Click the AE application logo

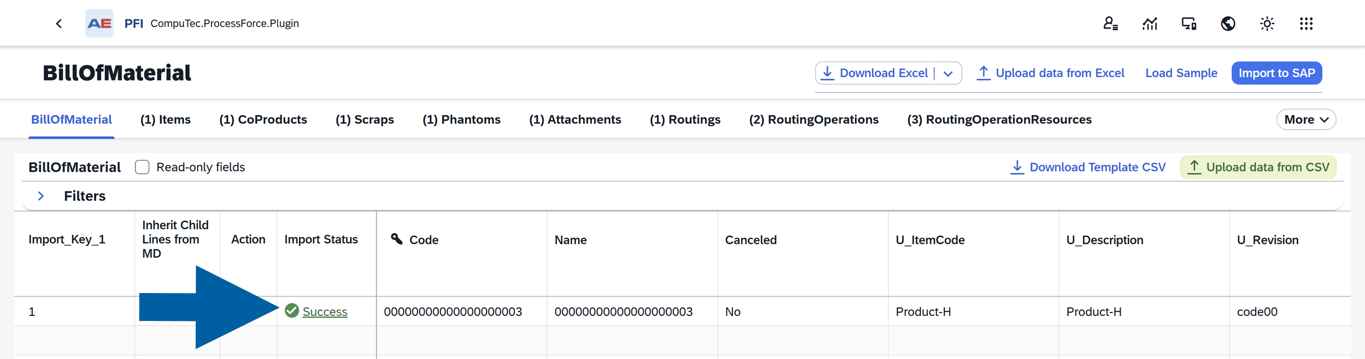100,23
